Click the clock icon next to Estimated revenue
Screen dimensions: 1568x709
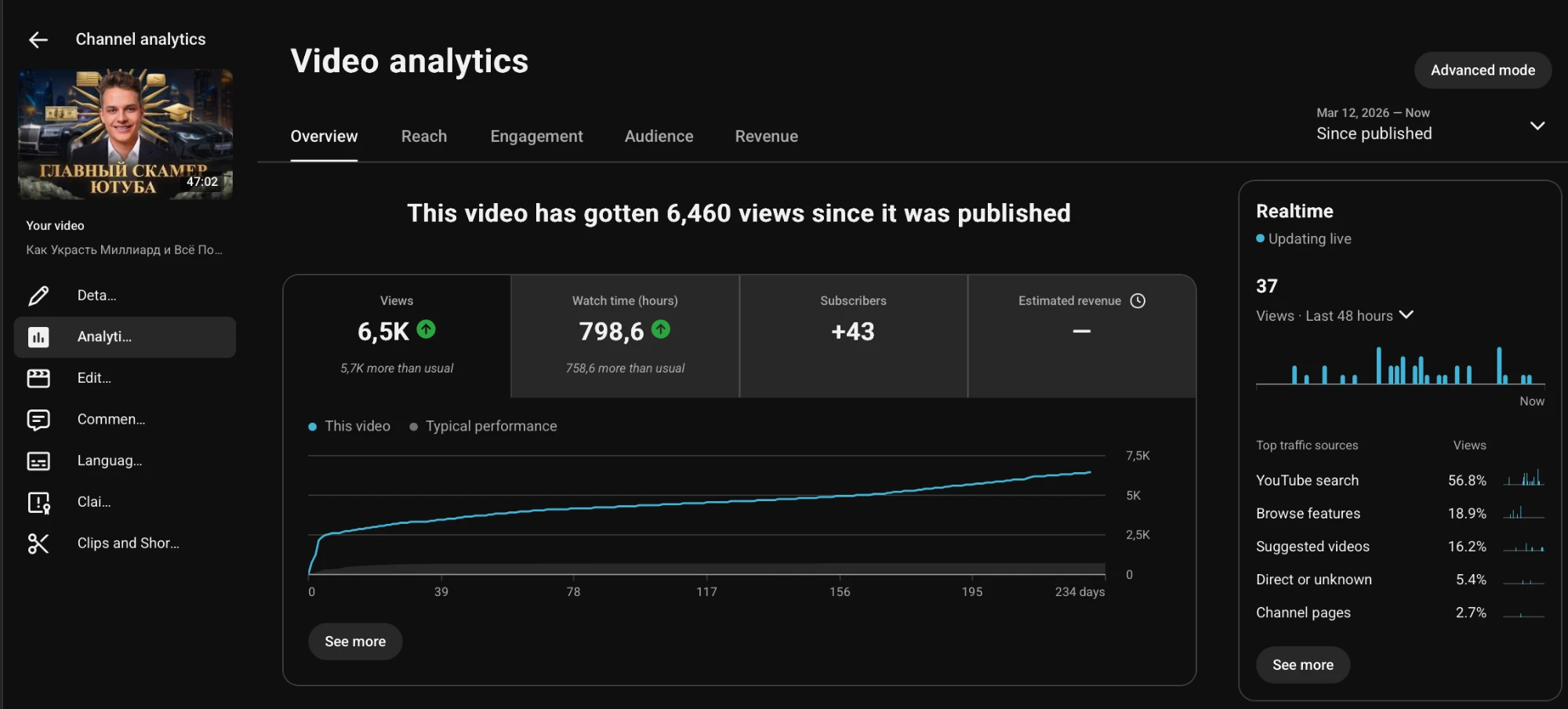(1138, 300)
